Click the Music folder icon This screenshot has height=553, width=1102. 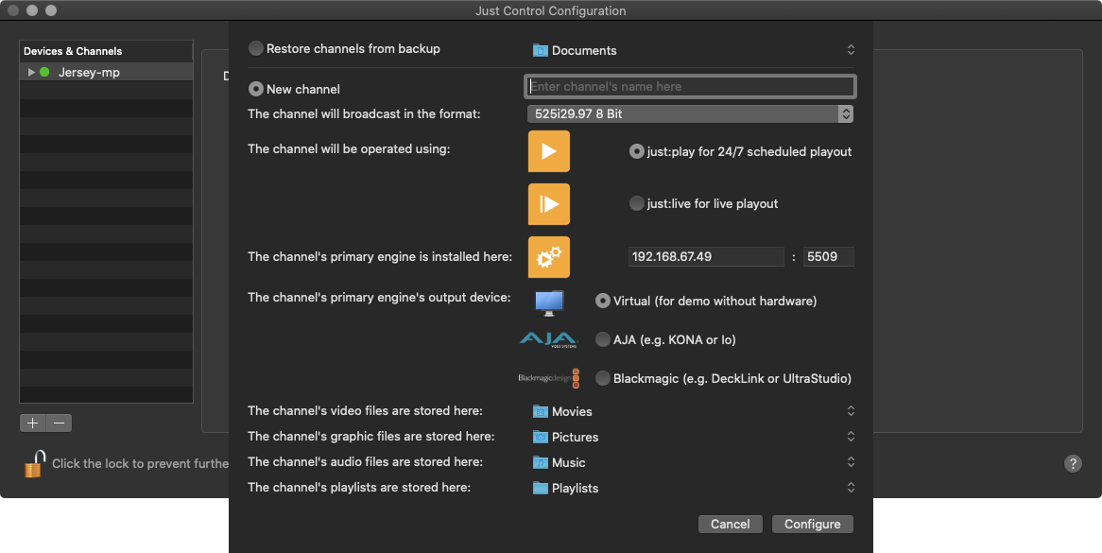[540, 462]
